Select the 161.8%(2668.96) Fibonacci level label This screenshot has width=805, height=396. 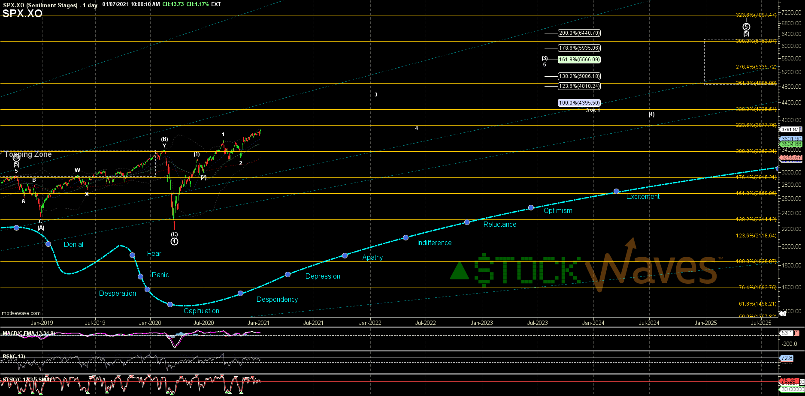(x=756, y=193)
